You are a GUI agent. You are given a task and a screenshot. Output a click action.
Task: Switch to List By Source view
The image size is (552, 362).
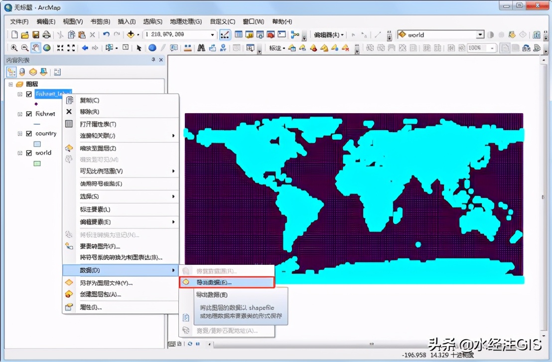pyautogui.click(x=21, y=72)
